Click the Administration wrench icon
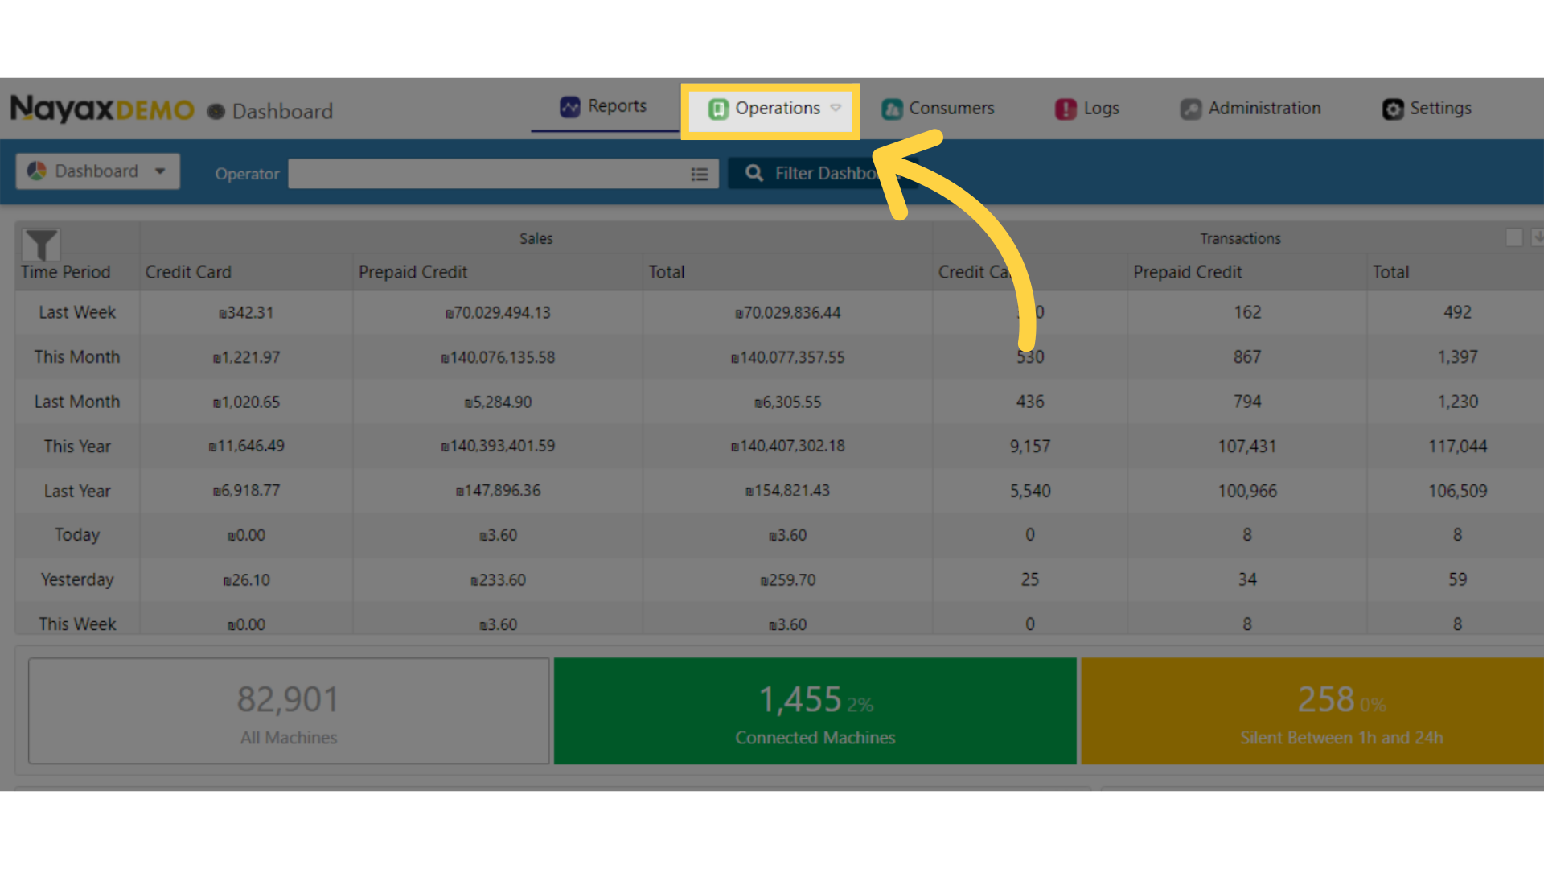 click(x=1191, y=109)
